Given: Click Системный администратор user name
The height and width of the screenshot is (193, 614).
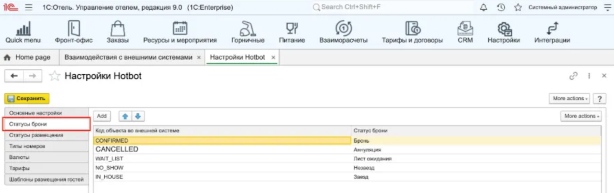Looking at the screenshot, I should [x=562, y=7].
